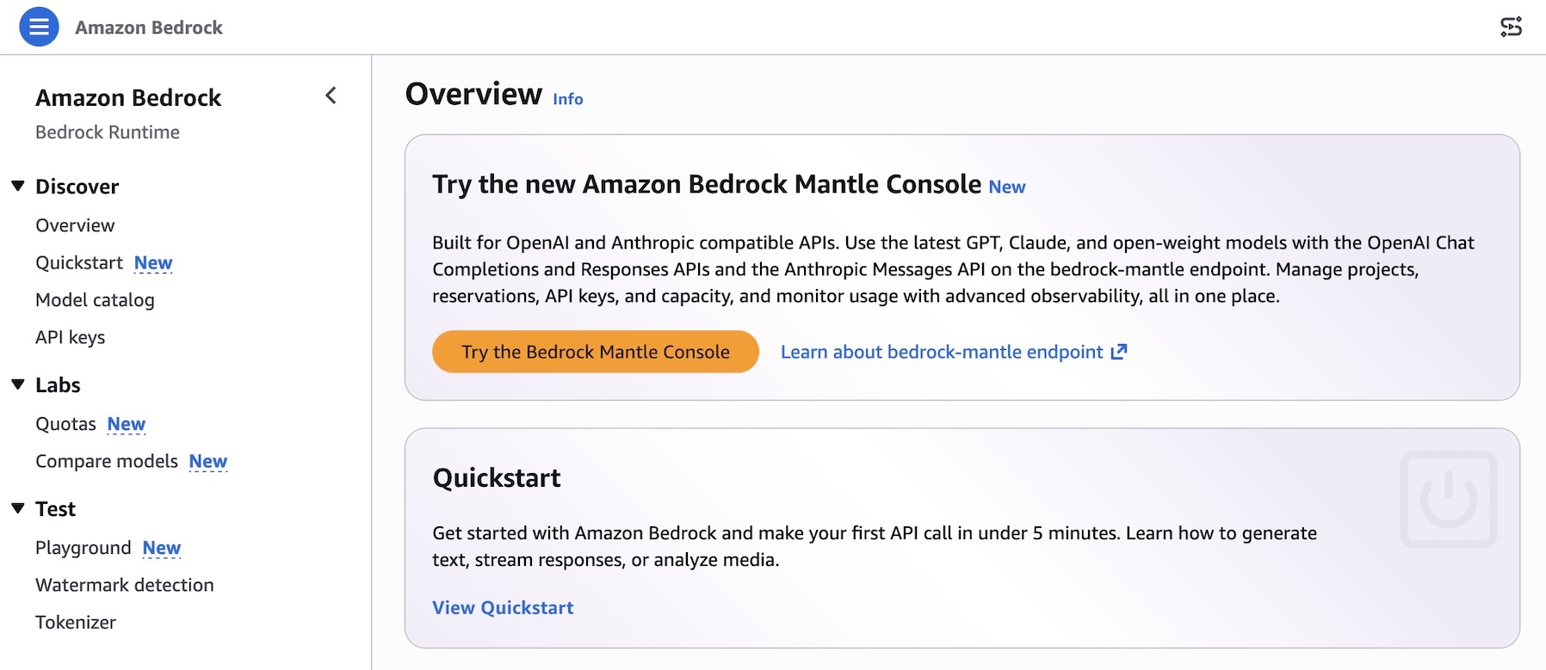Collapse the Test section

coord(18,508)
